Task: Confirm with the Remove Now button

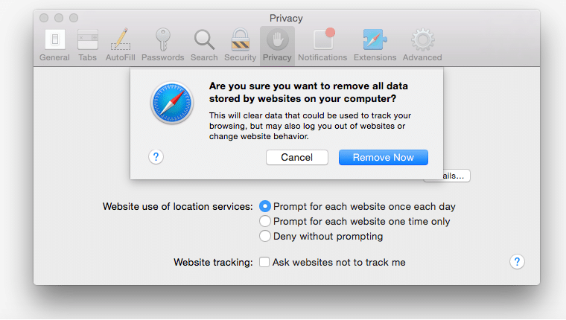Action: [384, 157]
